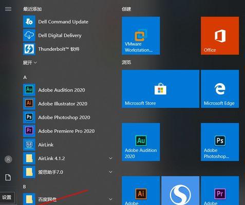This screenshot has width=245, height=205.
Task: Expand the 百度网盘 folder chevron
Action: [111, 199]
